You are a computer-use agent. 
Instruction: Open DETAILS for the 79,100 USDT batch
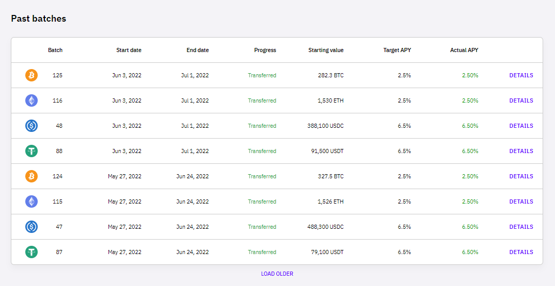(521, 252)
